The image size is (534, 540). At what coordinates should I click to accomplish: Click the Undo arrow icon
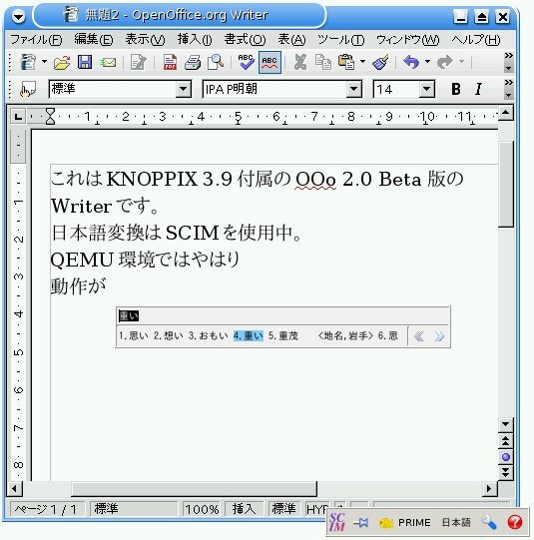click(x=411, y=62)
